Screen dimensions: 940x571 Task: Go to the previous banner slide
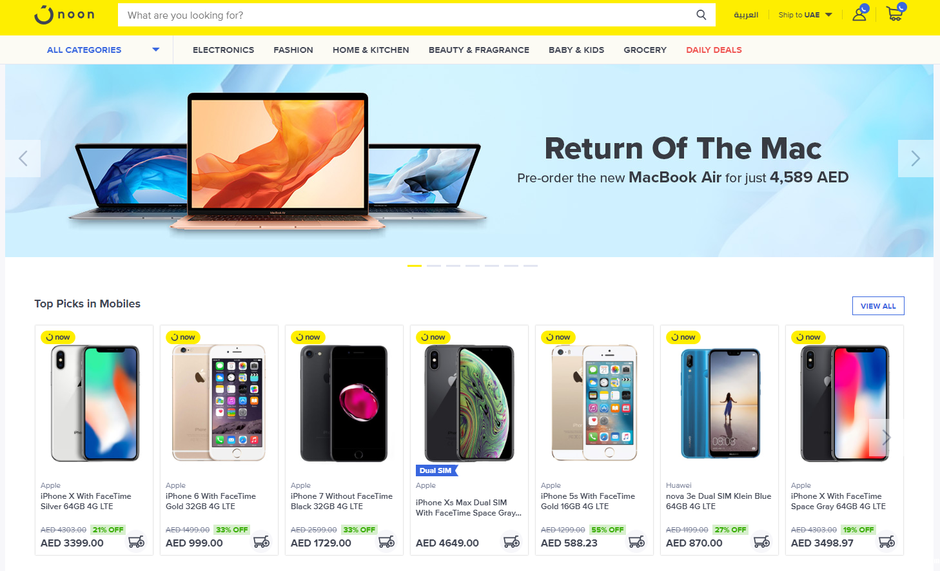(x=23, y=159)
